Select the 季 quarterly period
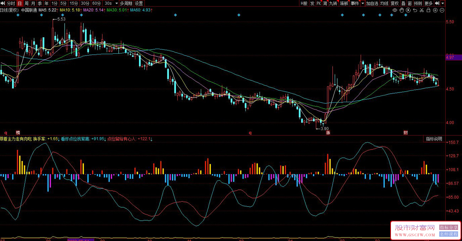Screen dimensions: 462x241 click(40, 3)
